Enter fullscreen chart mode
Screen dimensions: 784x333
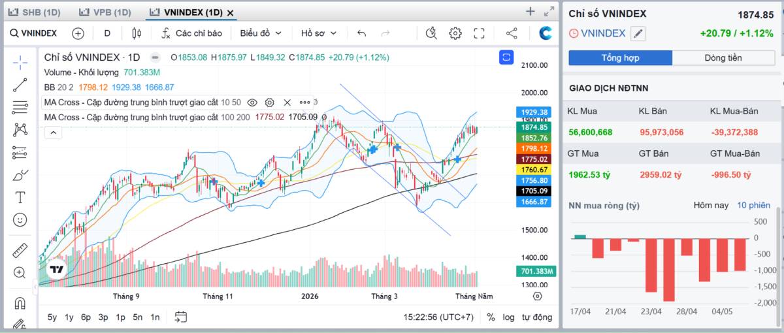click(479, 33)
